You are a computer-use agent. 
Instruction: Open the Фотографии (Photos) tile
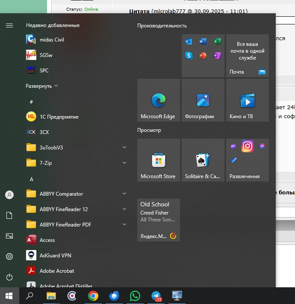point(203,100)
